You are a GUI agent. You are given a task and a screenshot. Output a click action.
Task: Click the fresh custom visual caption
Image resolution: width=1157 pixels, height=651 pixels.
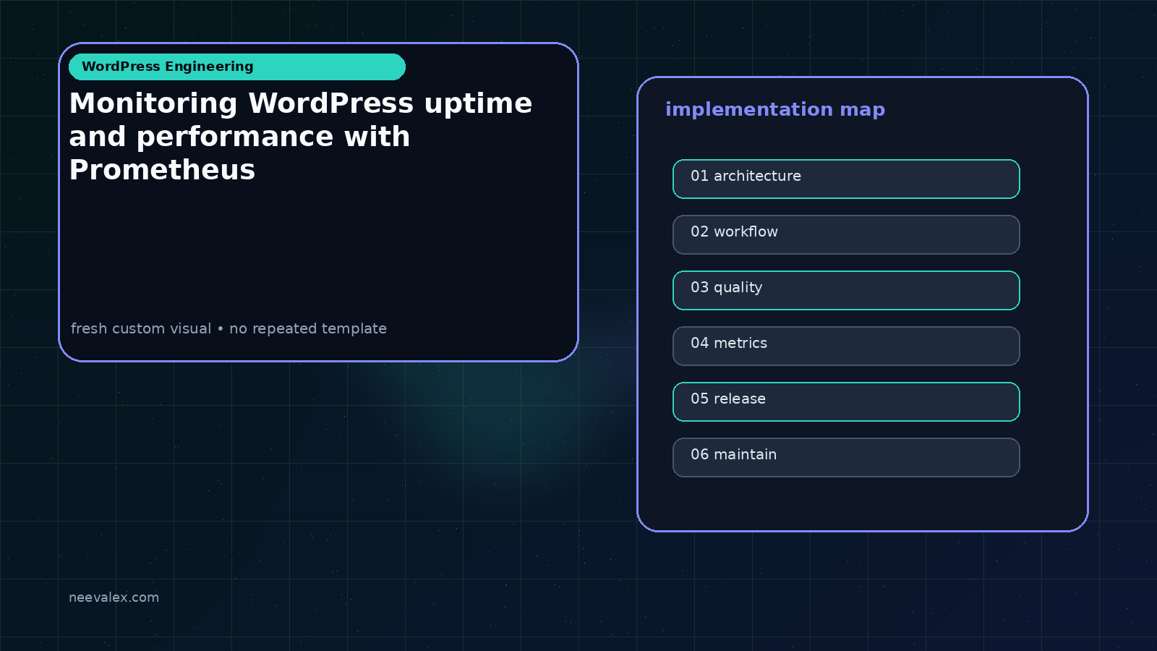point(229,328)
